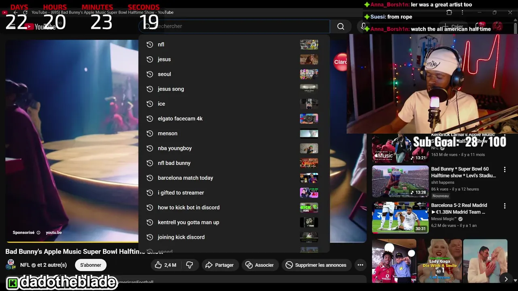Go back with the browser back arrow

15,13
